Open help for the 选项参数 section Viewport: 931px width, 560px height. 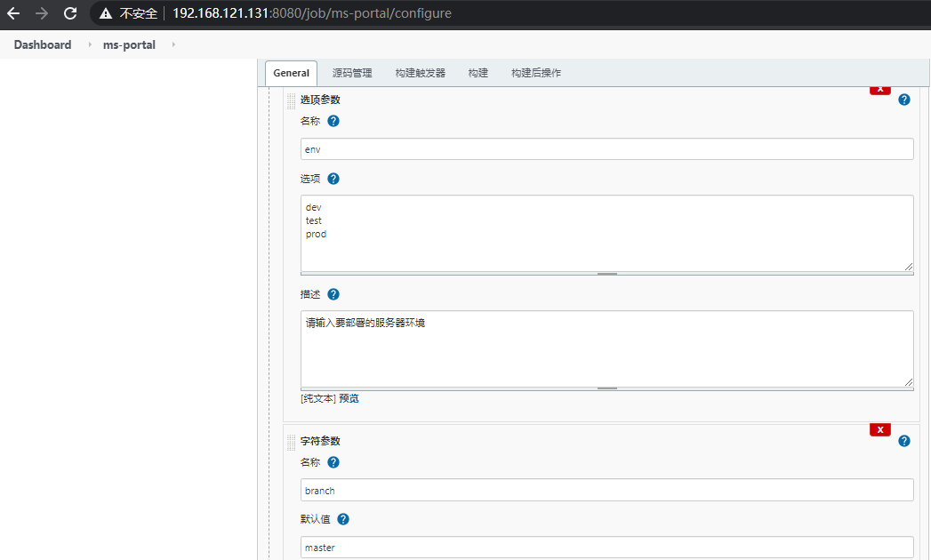904,100
